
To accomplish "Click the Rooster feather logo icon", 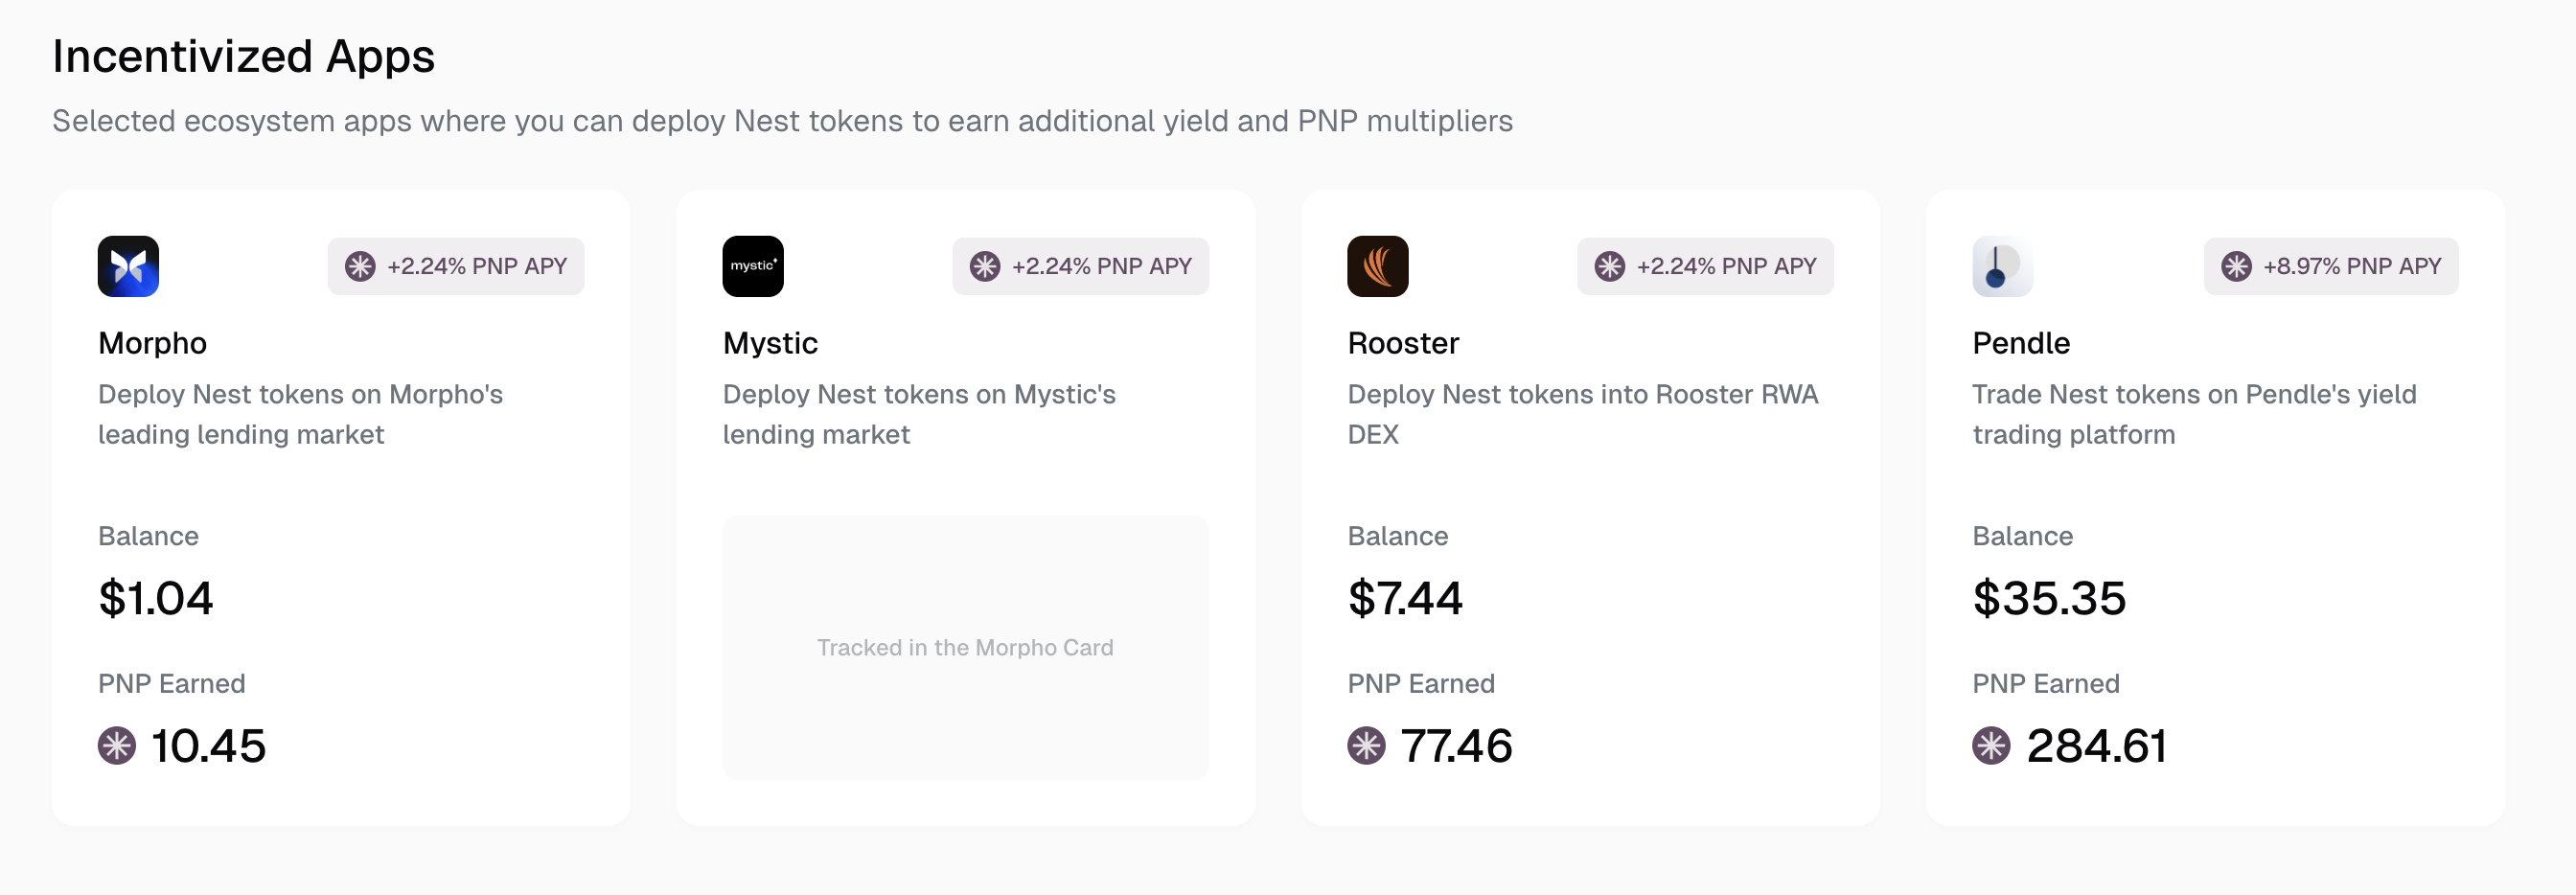I will (x=1377, y=266).
